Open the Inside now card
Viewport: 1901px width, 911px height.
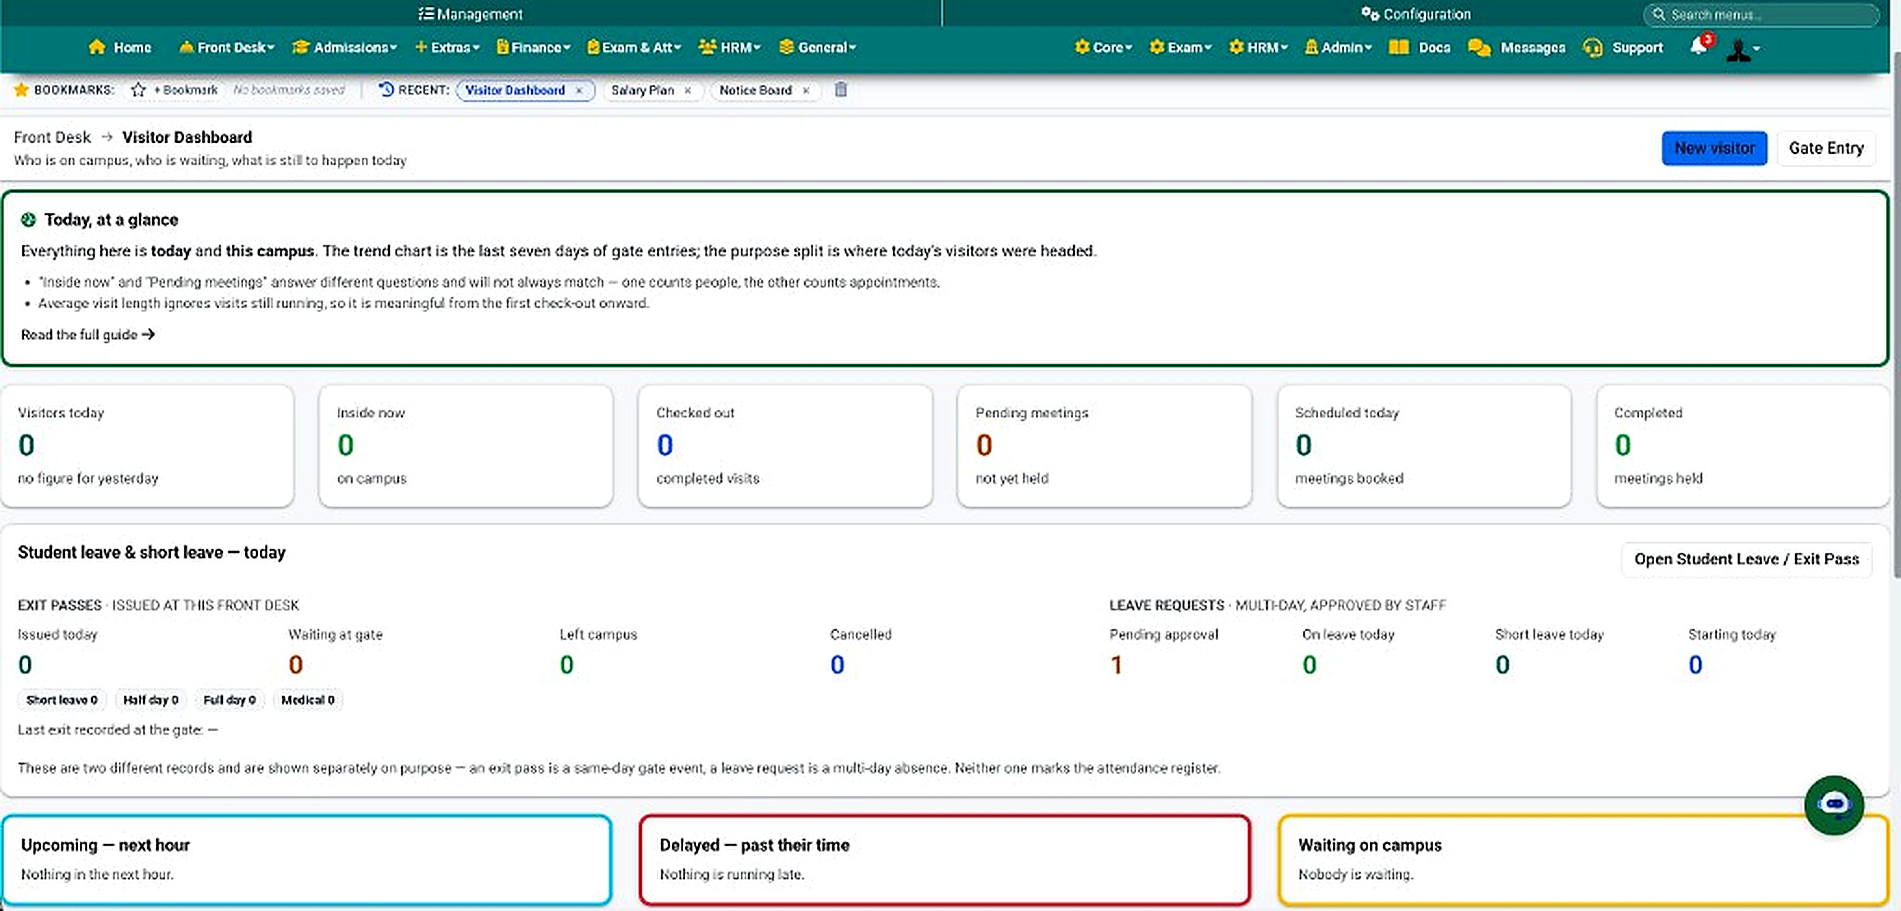click(x=465, y=447)
